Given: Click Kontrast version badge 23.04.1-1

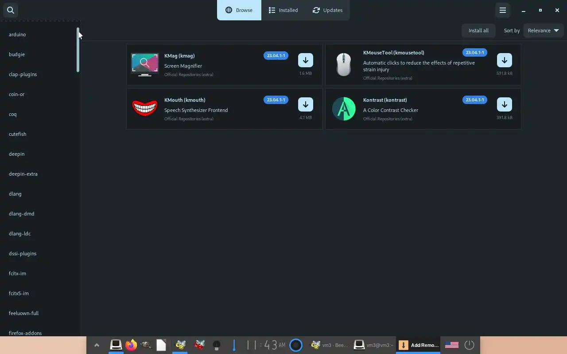Looking at the screenshot, I should [x=475, y=100].
